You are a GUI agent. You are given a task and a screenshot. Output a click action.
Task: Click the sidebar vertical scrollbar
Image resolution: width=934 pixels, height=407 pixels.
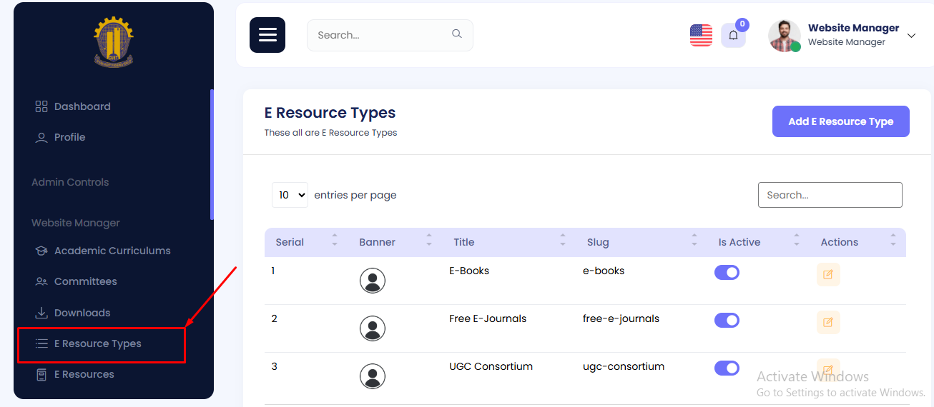coord(212,154)
